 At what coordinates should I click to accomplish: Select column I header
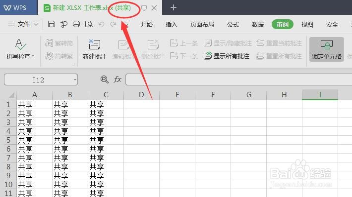320,95
